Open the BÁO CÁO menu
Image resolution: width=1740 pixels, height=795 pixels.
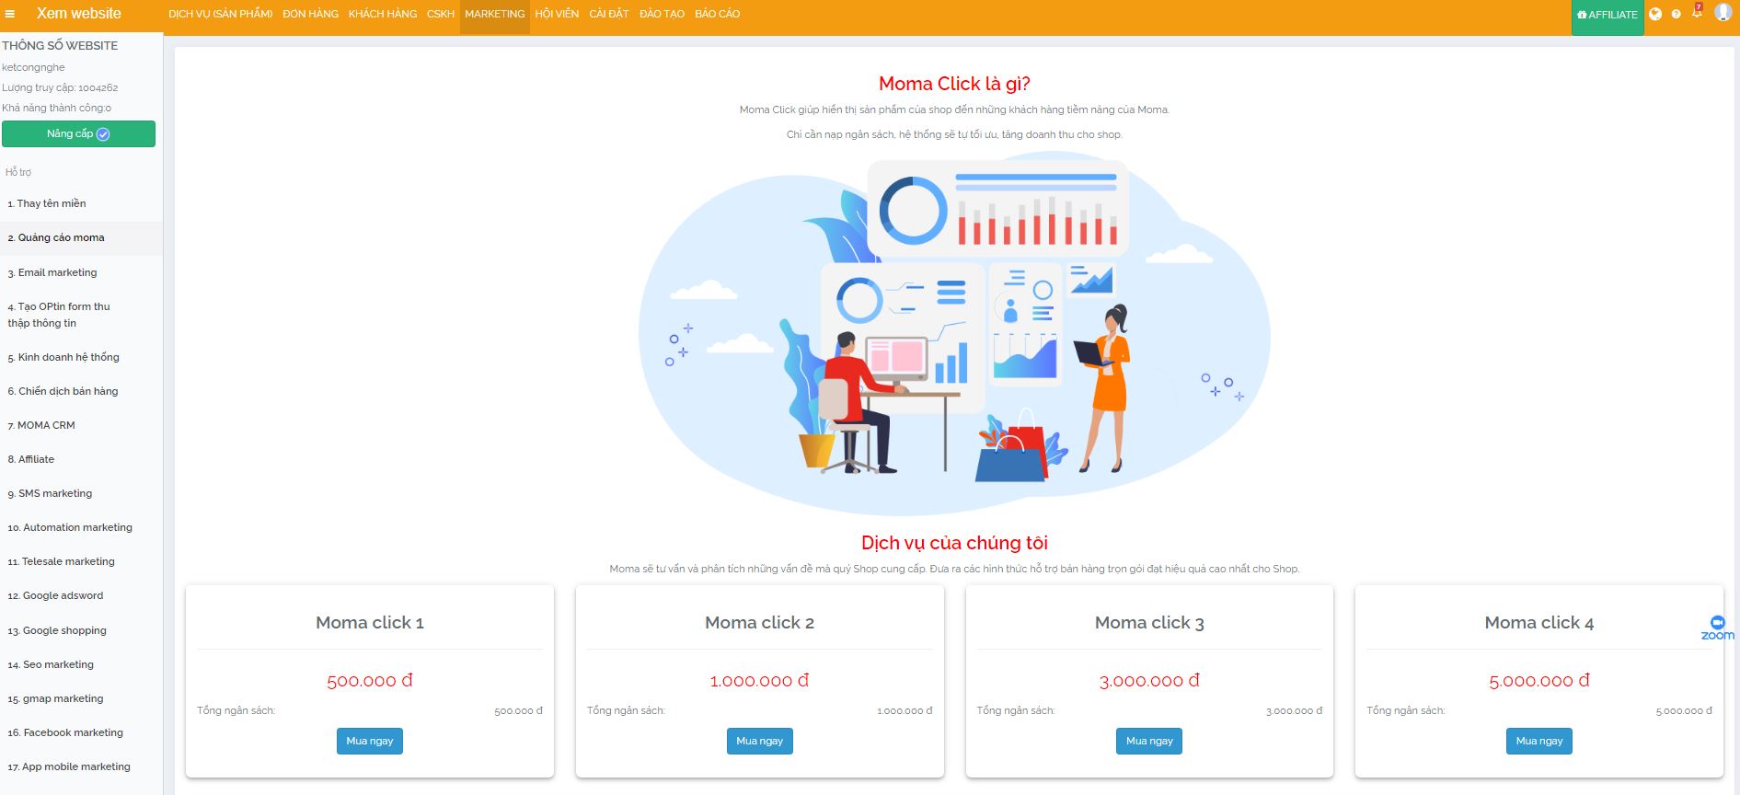pos(717,15)
